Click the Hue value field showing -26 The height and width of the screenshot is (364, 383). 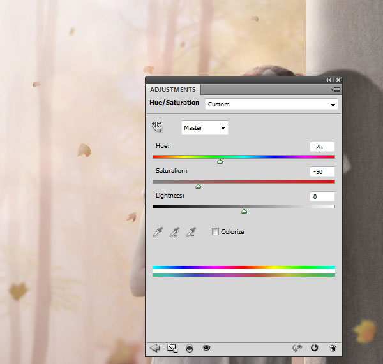(322, 147)
